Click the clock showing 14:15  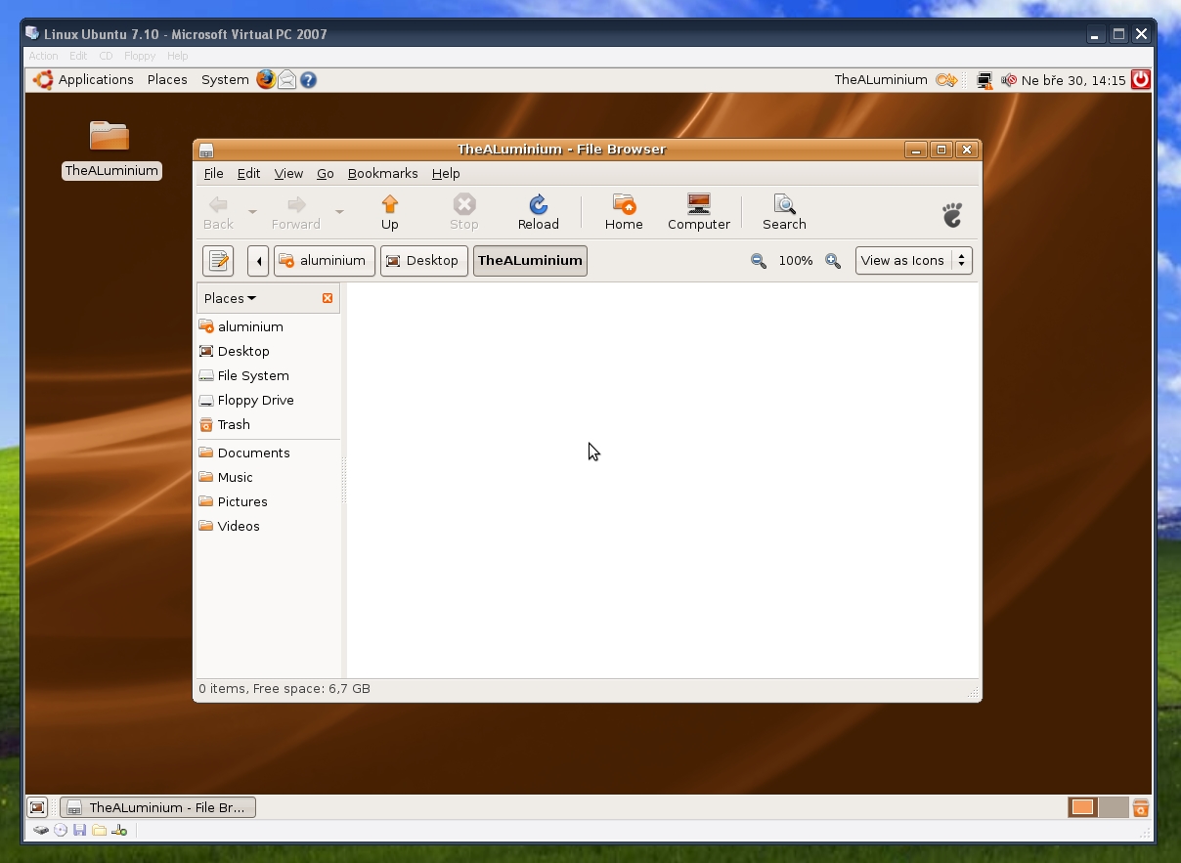1073,80
